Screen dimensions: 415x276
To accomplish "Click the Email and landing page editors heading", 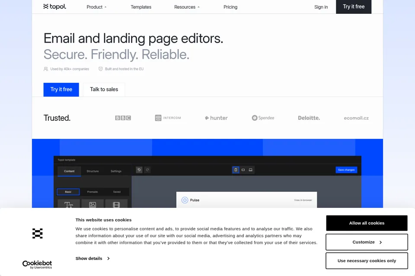I will [x=134, y=38].
